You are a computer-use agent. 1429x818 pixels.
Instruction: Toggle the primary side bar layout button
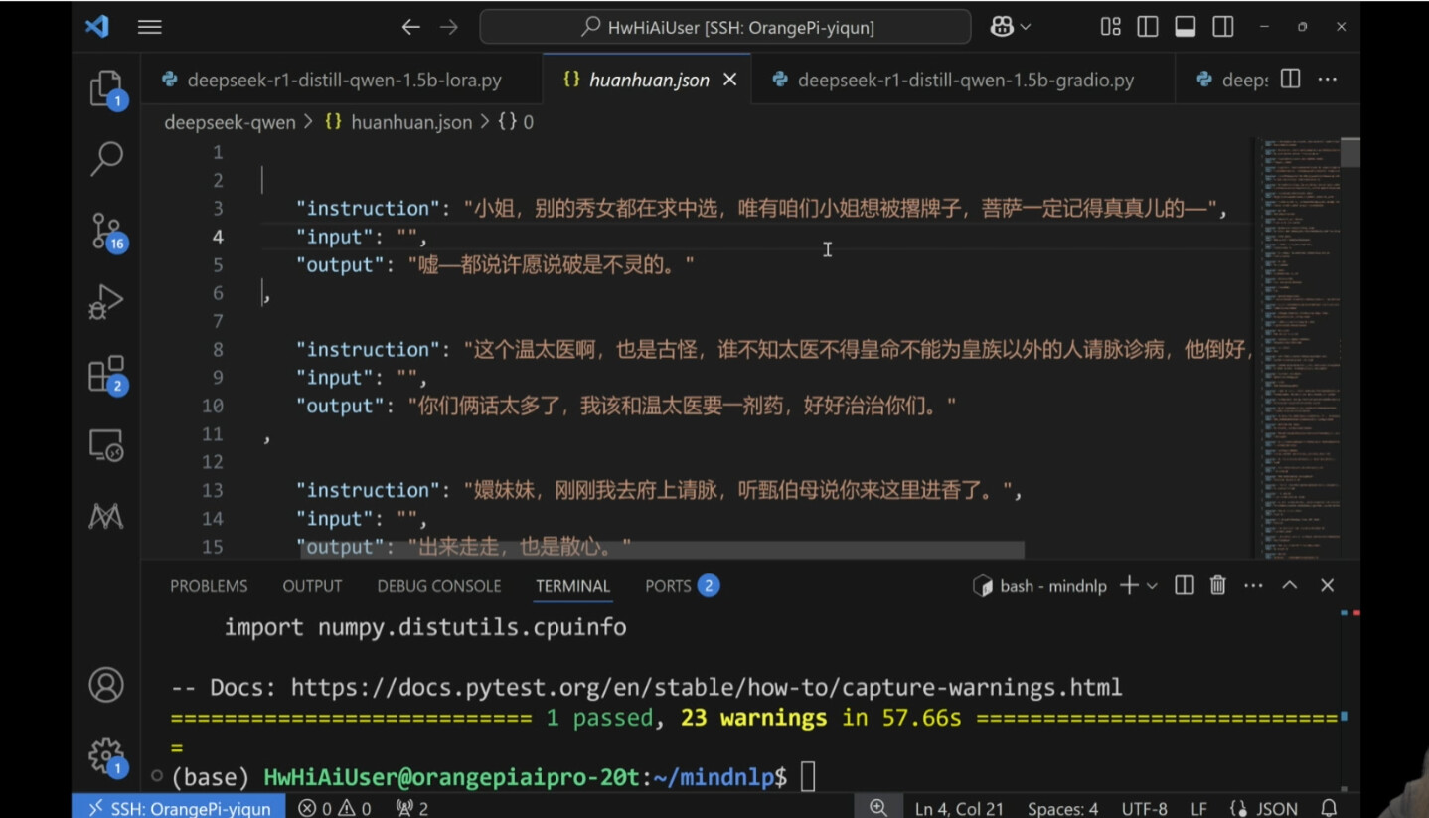pos(1148,27)
